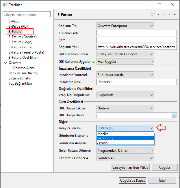Click the Uygula button

click(164, 168)
